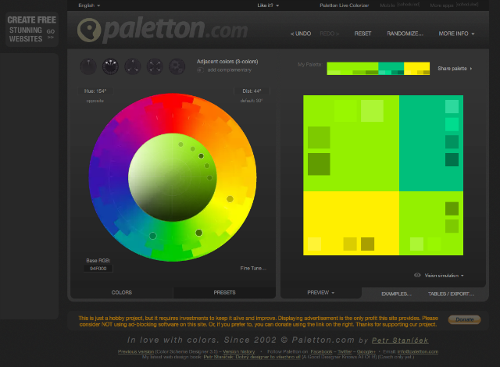Open the Version history link
500x367 pixels.
(238, 351)
